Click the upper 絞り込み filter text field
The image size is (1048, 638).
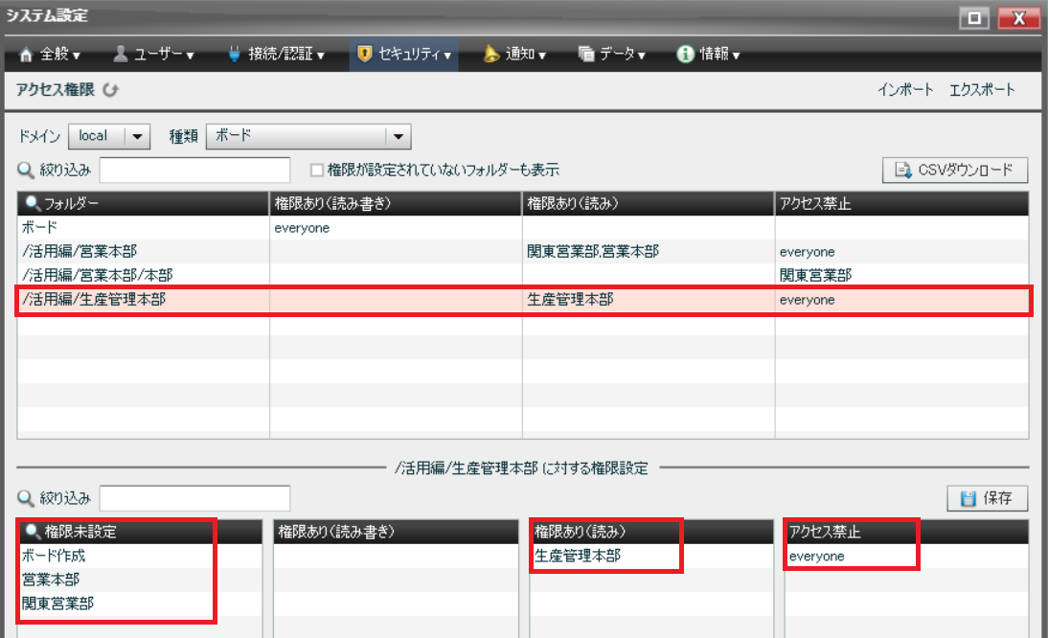tap(194, 171)
